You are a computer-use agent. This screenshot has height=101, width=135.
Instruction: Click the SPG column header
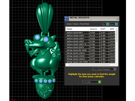tap(112, 29)
